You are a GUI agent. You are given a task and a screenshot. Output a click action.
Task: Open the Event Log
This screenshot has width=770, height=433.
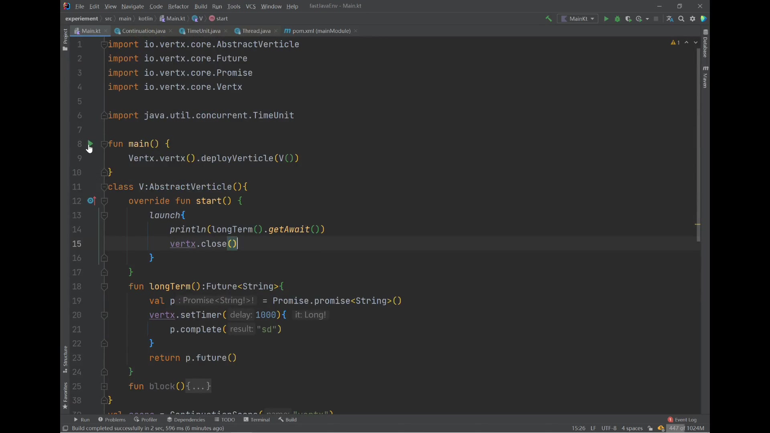click(x=682, y=420)
